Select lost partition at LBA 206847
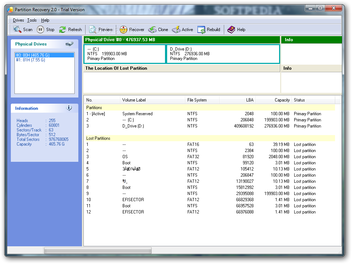The image size is (352, 264). [x=209, y=175]
